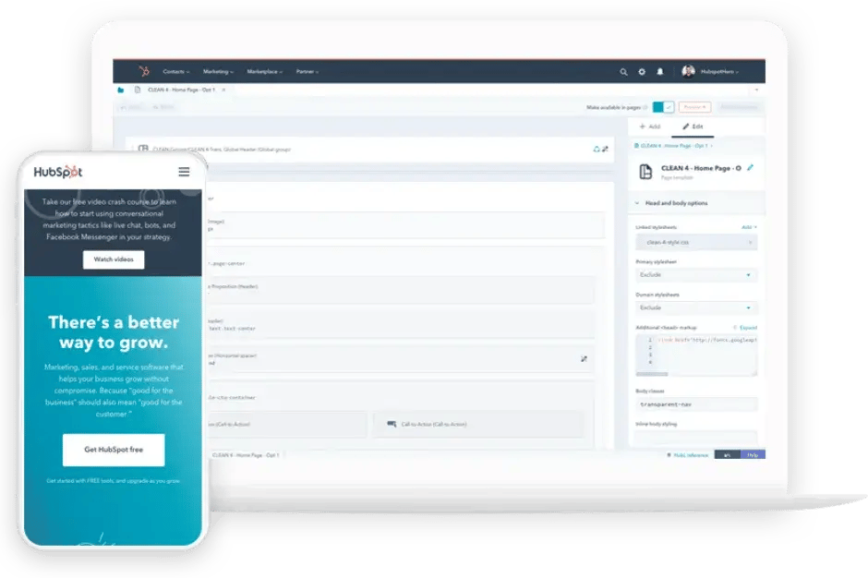Open the HubL reference link
The image size is (868, 578).
[x=691, y=454]
